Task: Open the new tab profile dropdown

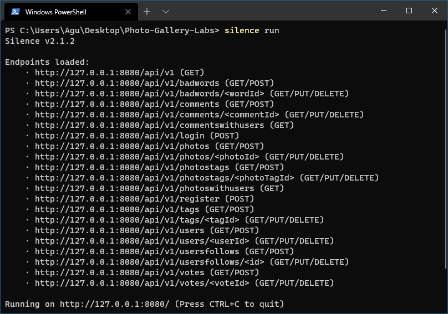Action: click(166, 12)
